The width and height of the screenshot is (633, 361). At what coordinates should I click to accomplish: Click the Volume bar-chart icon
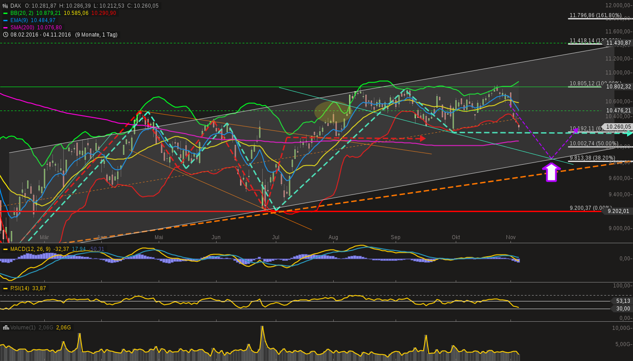[x=5, y=328]
